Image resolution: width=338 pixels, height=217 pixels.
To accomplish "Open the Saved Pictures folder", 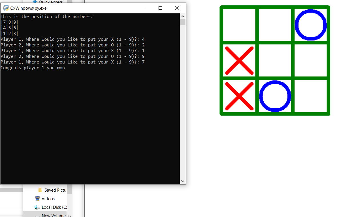I will tap(55, 190).
